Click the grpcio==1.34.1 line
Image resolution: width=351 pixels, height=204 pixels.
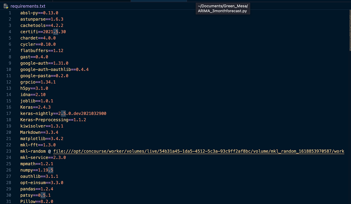pyautogui.click(x=38, y=82)
